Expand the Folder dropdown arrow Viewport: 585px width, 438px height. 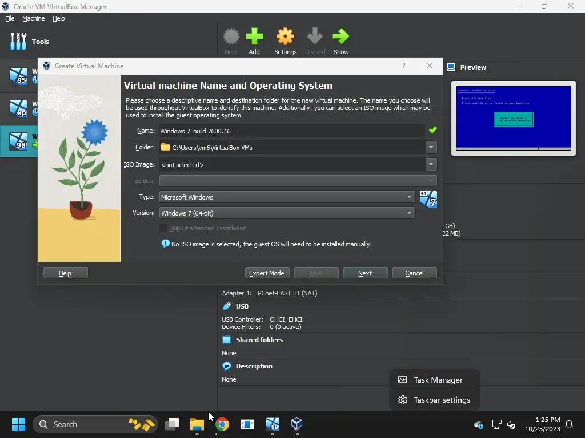pos(431,147)
